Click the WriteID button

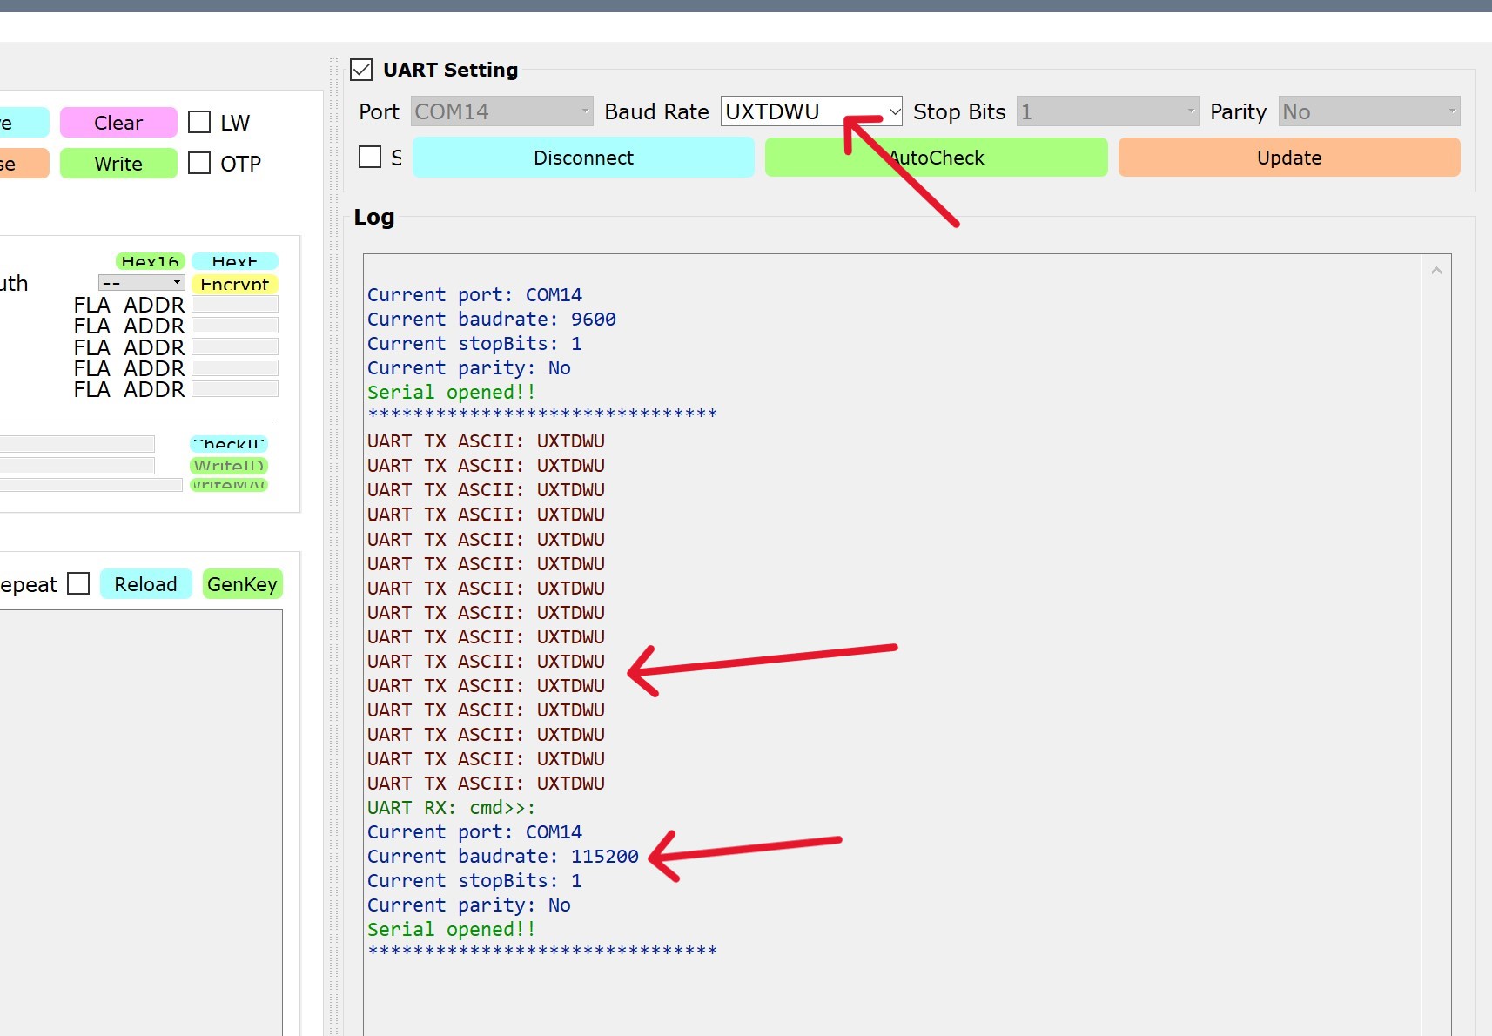coord(229,466)
